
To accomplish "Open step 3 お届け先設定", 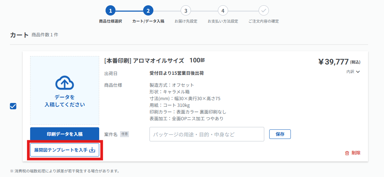I will click(186, 11).
